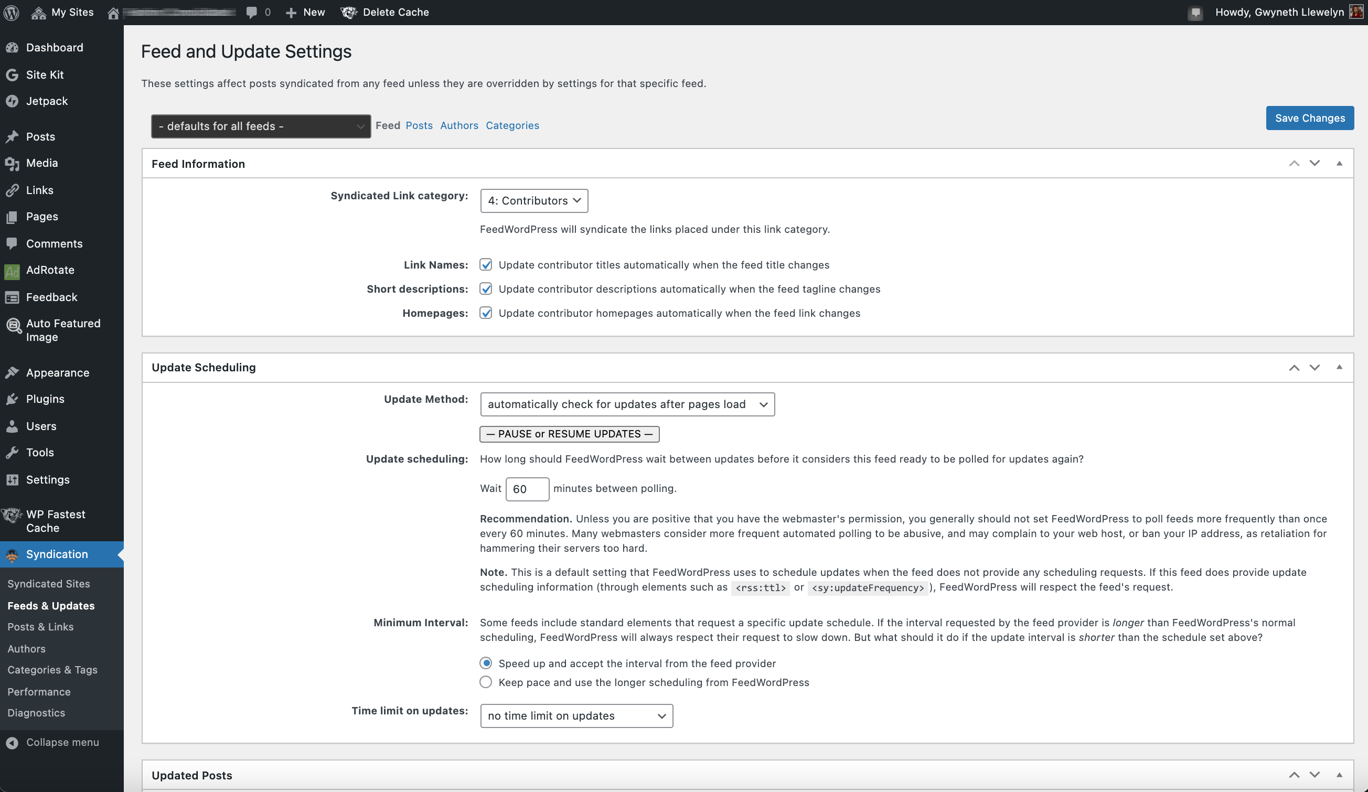Image resolution: width=1368 pixels, height=792 pixels.
Task: Click the Pages icon in sidebar
Action: (12, 217)
